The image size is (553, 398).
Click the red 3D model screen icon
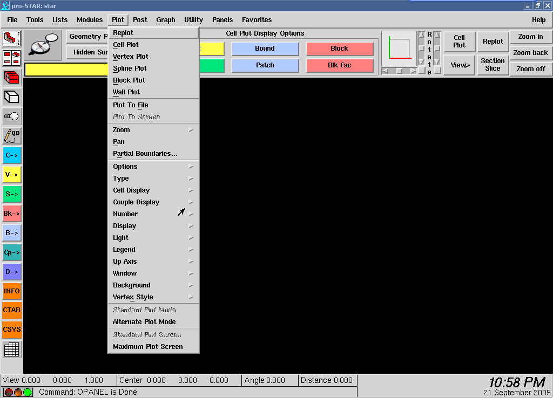point(12,38)
